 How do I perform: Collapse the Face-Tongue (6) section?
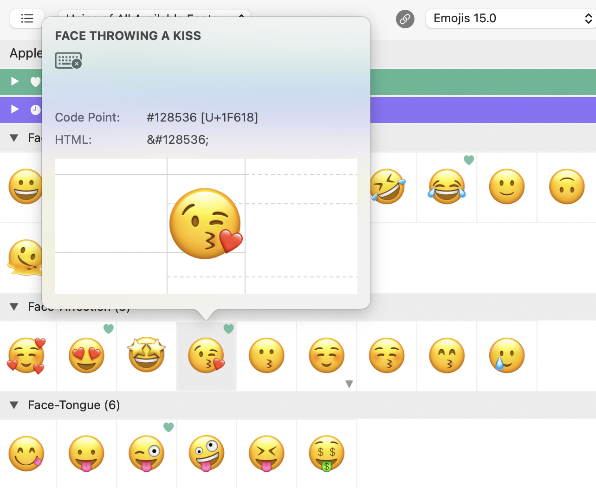14,405
